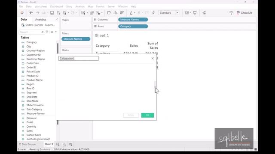
Task: Select the Sum of Sales field
Action: (34, 135)
